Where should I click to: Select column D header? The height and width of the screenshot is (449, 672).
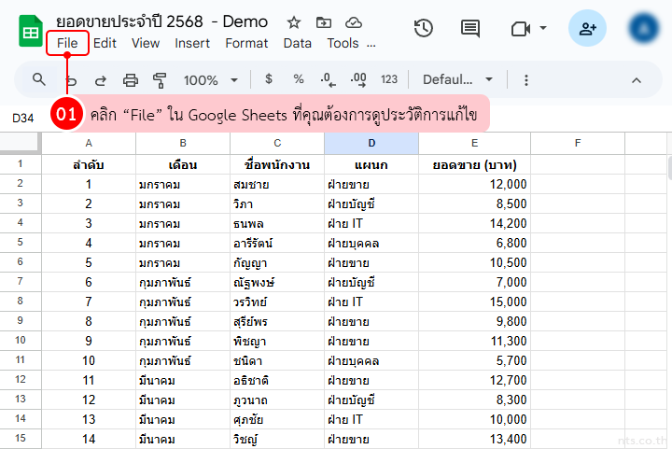pos(371,143)
